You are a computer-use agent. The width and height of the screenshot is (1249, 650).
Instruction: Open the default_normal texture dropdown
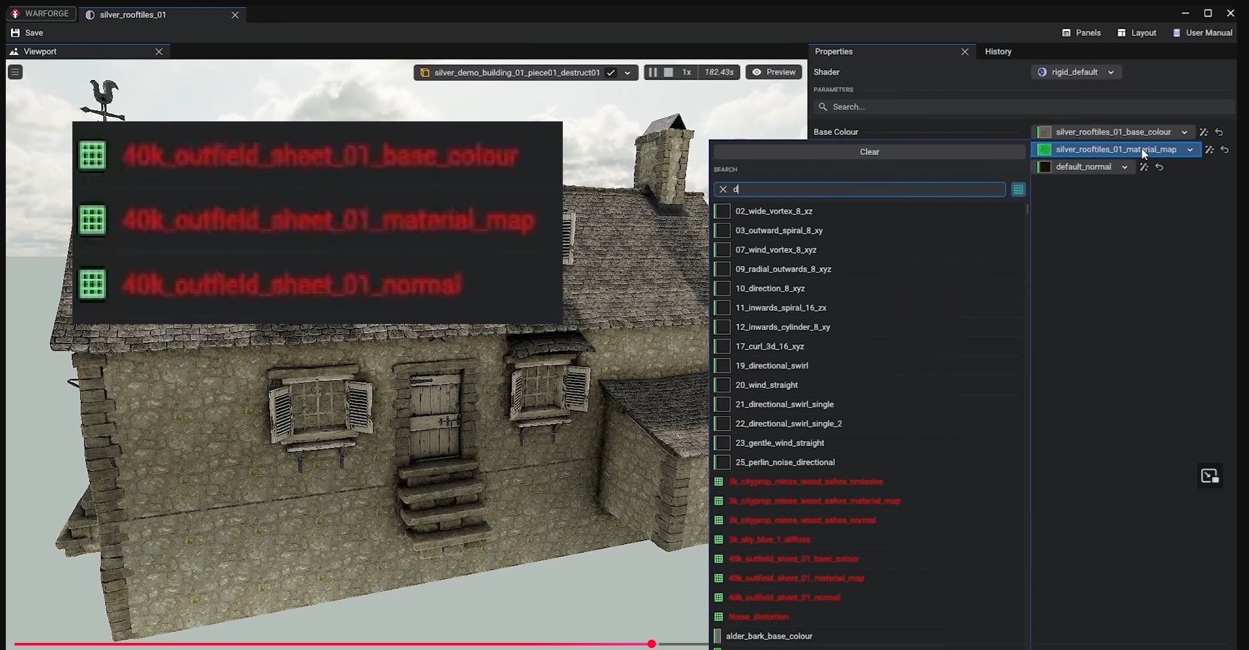[x=1084, y=167]
